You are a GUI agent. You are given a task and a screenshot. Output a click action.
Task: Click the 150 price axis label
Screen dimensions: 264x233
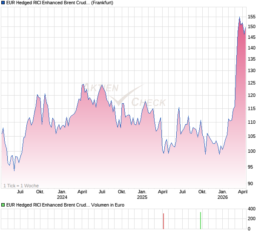(252, 26)
